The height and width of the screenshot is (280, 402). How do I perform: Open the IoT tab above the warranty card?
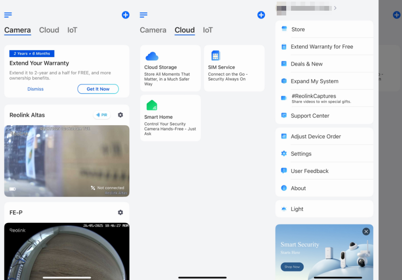click(72, 30)
